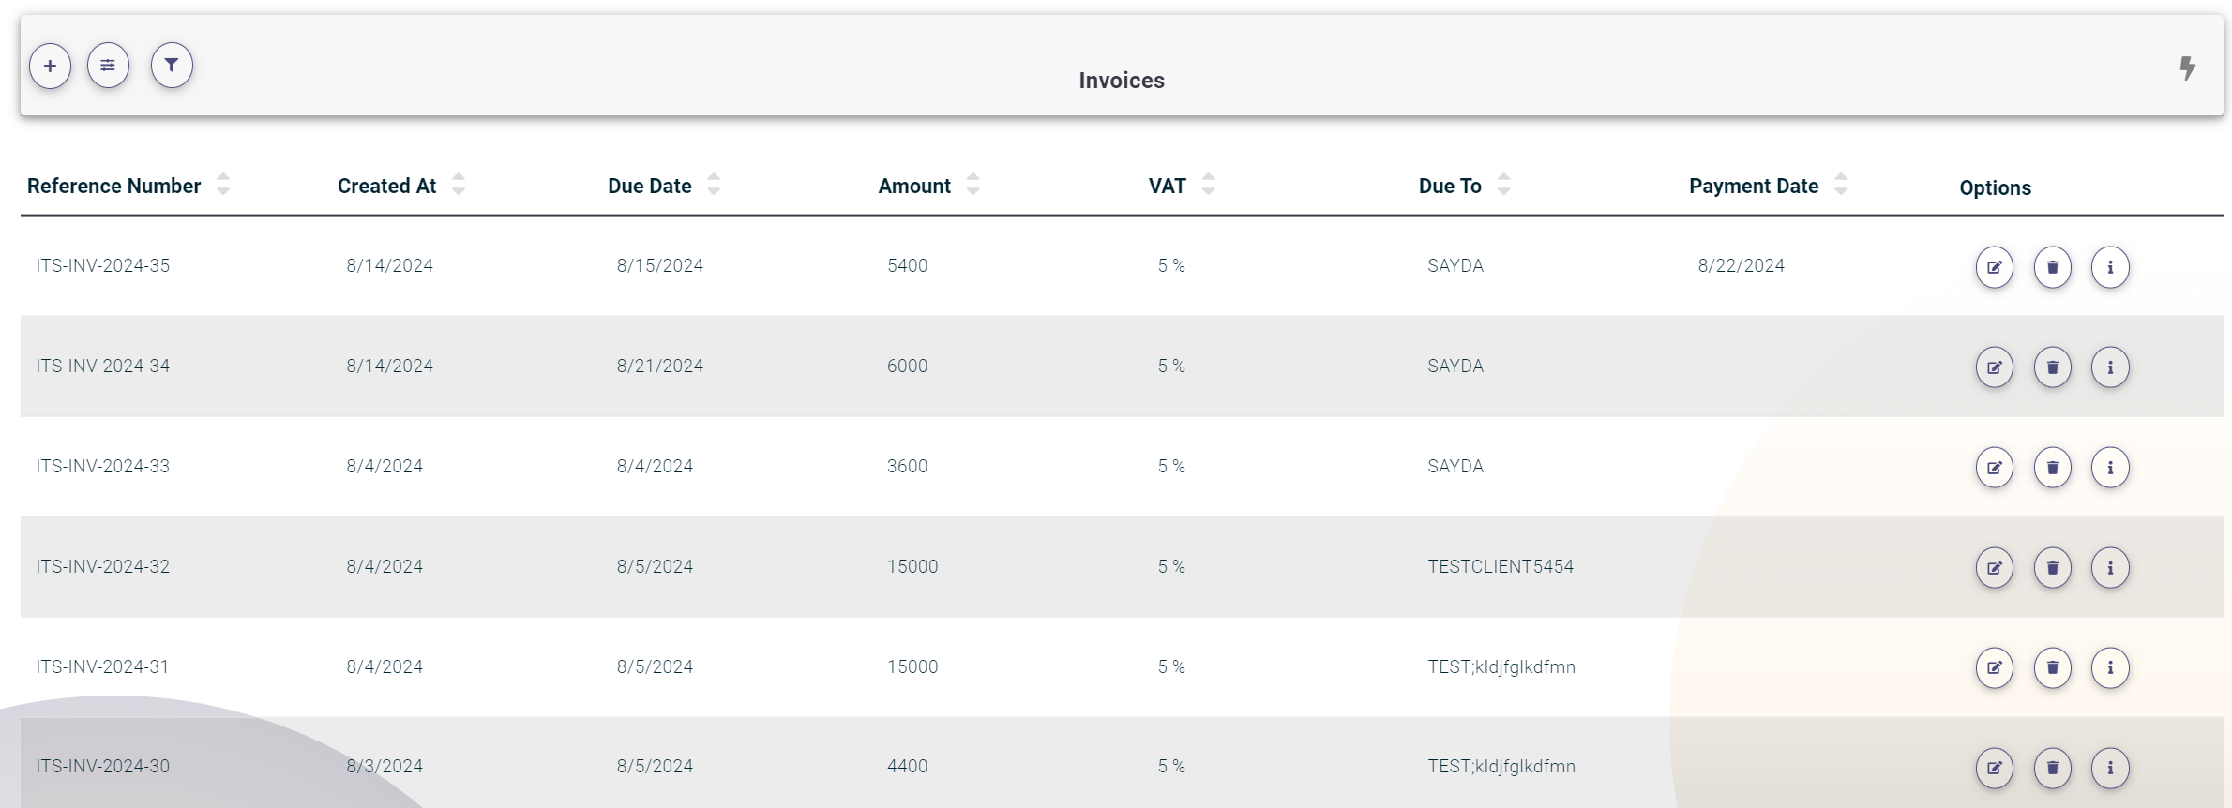2232x808 pixels.
Task: Edit invoice ITS-INV-2024-35
Action: pos(1994,267)
